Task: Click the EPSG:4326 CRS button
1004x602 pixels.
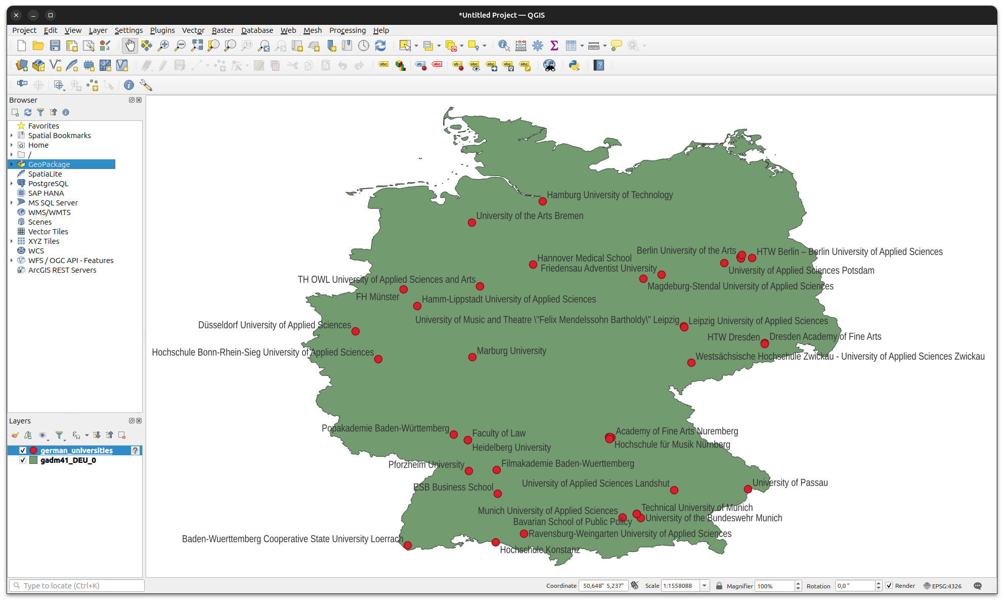Action: tap(942, 586)
